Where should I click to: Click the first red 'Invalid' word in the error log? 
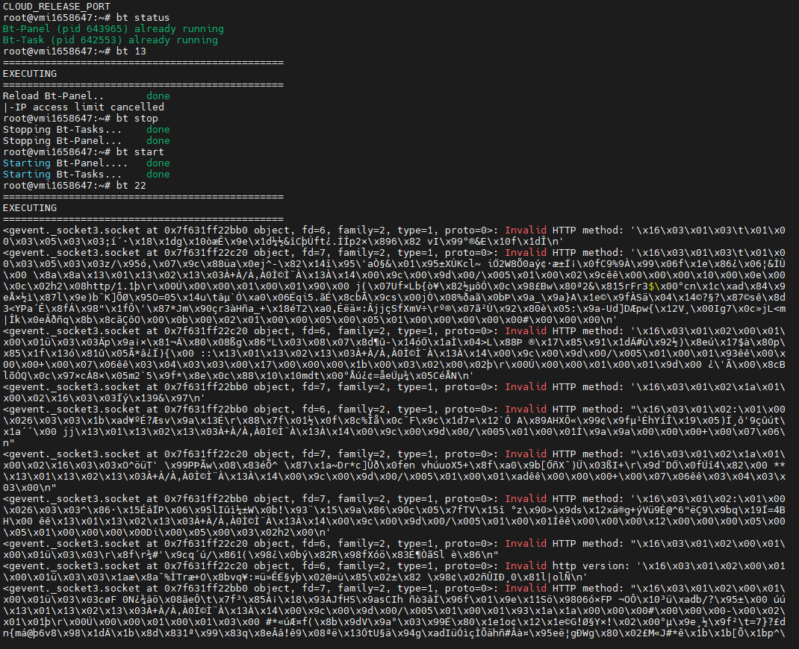pyautogui.click(x=526, y=231)
